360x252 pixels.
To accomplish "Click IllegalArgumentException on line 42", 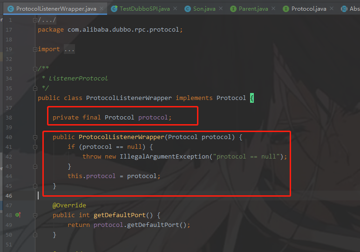I will (164, 157).
